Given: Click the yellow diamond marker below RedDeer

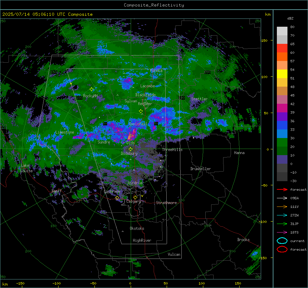Looking at the screenshot, I should [x=141, y=111].
